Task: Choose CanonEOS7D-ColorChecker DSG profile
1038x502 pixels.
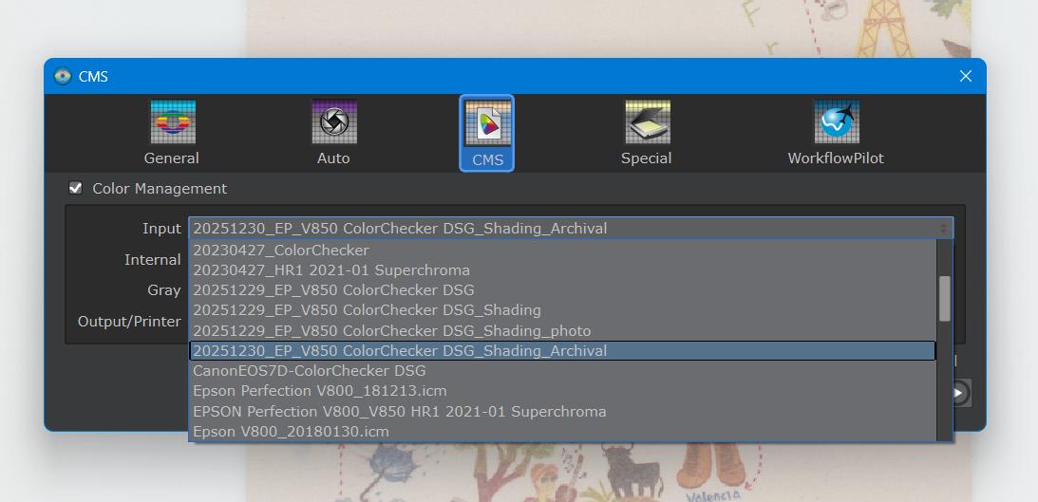Action: (x=309, y=371)
